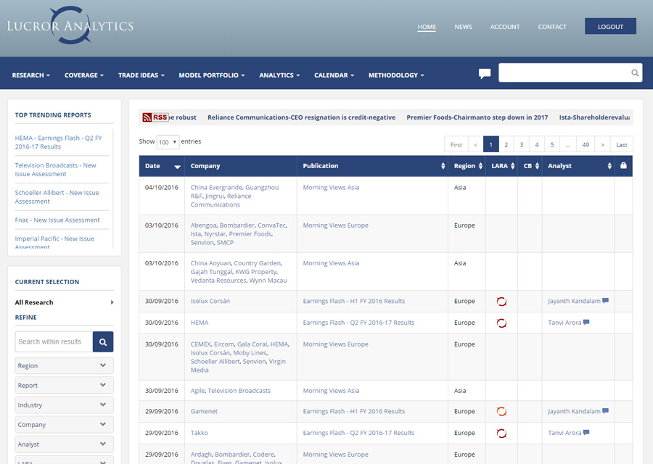Sort by Date column arrow
This screenshot has width=653, height=464.
click(178, 167)
